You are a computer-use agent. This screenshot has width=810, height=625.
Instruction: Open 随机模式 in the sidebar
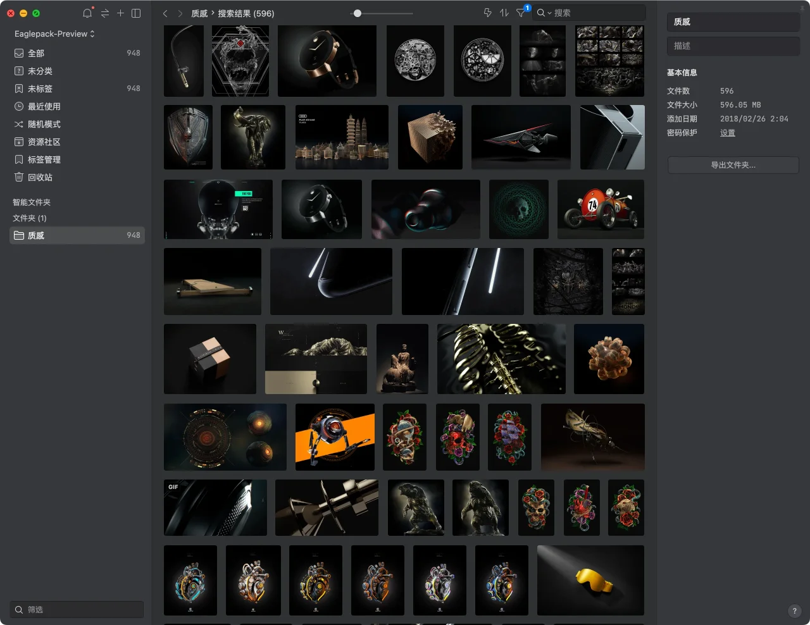click(x=77, y=124)
